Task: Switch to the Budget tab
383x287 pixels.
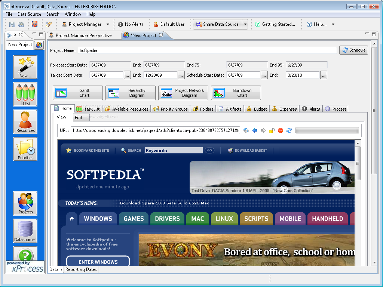Action: [x=257, y=109]
